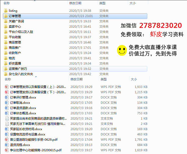187x154 pixels.
Task: Select the file name 设置物流选项与运费.docx
Action: coord(27,134)
